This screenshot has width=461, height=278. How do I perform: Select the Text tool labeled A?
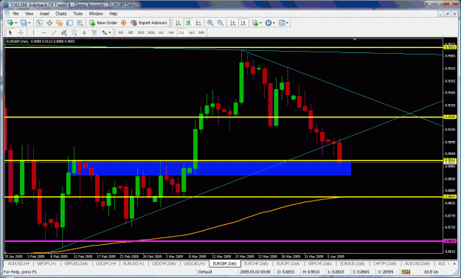[x=84, y=32]
